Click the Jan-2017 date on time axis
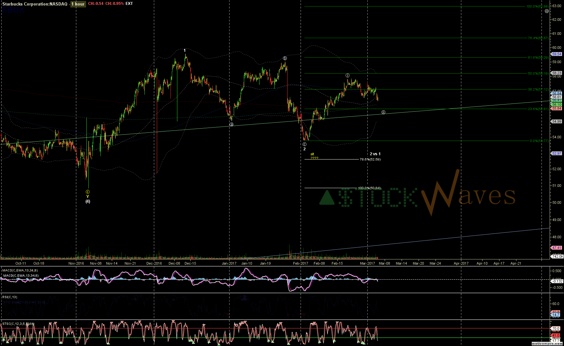564x346 pixels. (229, 263)
